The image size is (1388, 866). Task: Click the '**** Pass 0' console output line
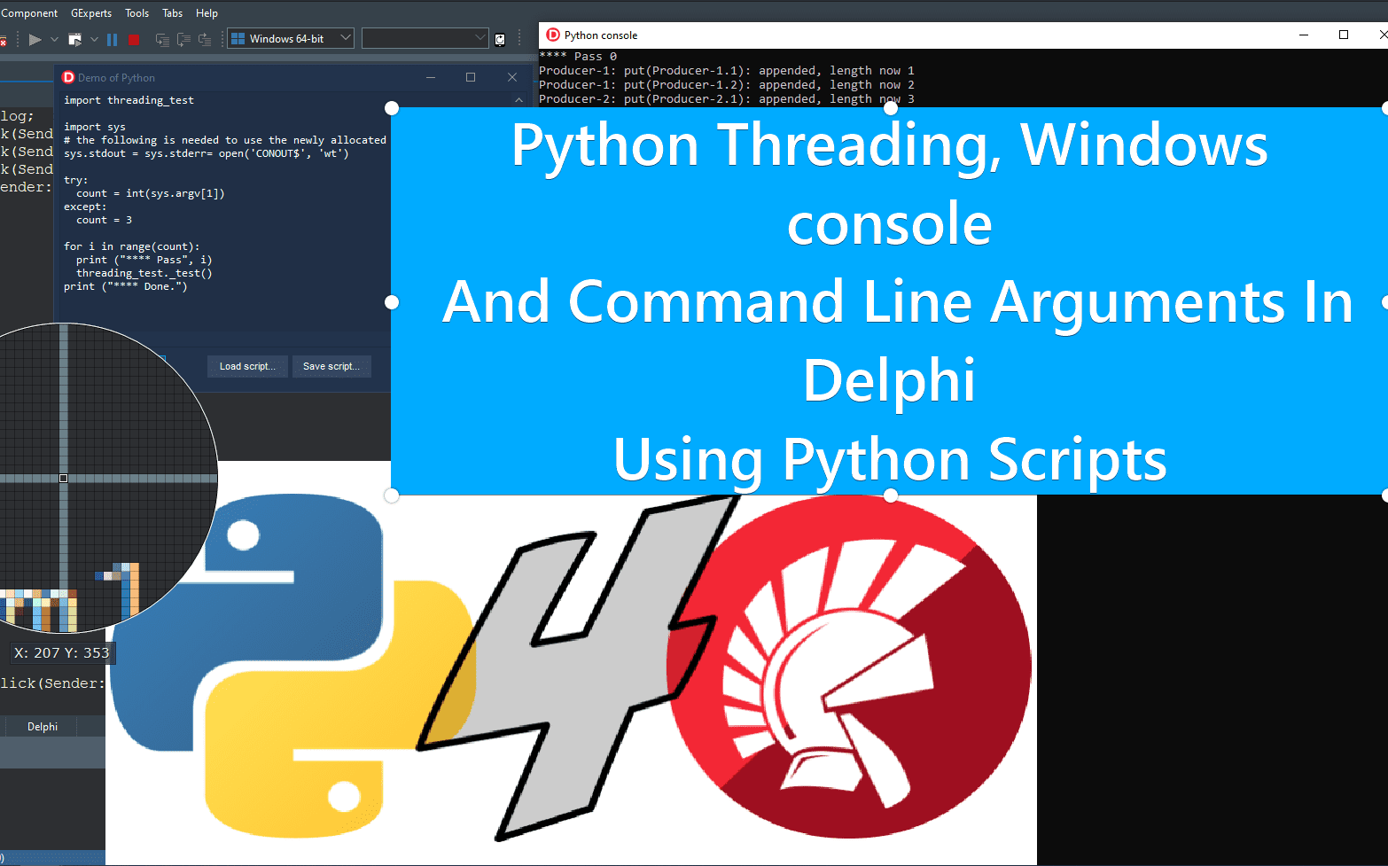578,57
